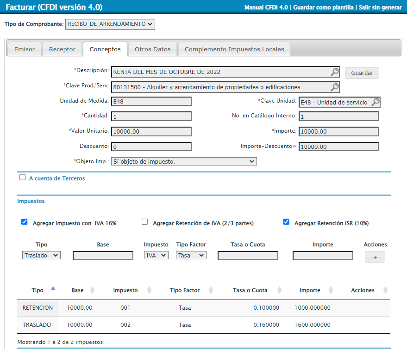Viewport: 407px width, 349px height.
Task: Sort taxes table by Importe column
Action: 331,290
